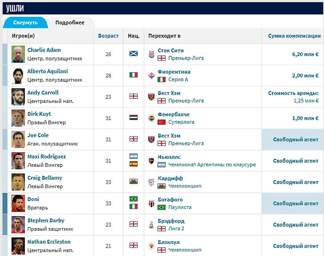Image resolution: width=324 pixels, height=256 pixels.
Task: Click the Cardiff club crest icon
Action: click(151, 182)
